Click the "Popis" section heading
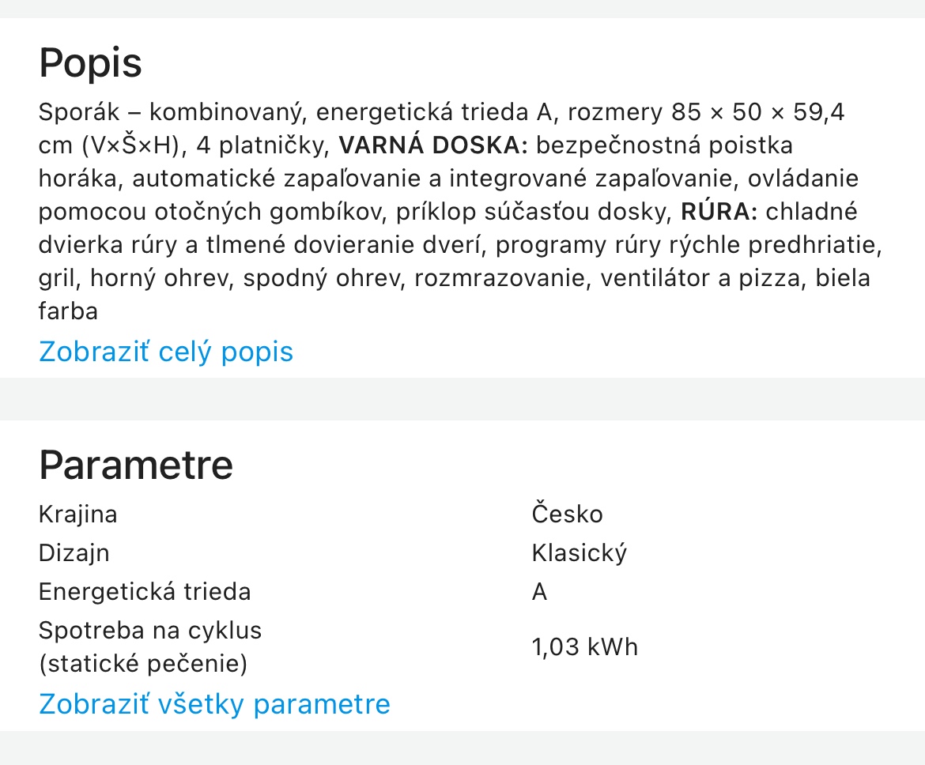This screenshot has width=925, height=765. 90,63
